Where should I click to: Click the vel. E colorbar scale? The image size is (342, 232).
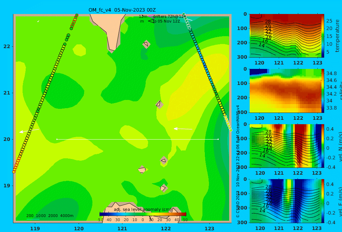click(x=323, y=201)
